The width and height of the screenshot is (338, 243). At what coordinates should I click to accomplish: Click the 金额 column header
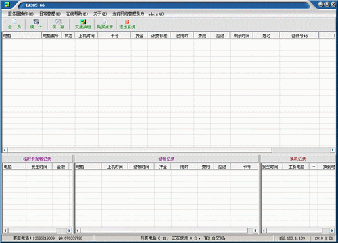pos(61,167)
